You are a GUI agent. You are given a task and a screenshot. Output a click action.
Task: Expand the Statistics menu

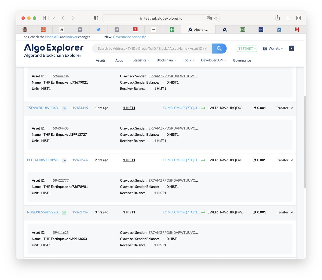[141, 60]
